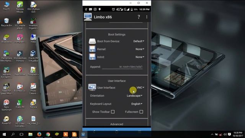Click the hard disk icon beside Boot from Device
The width and height of the screenshot is (245, 138).
pyautogui.click(x=92, y=41)
